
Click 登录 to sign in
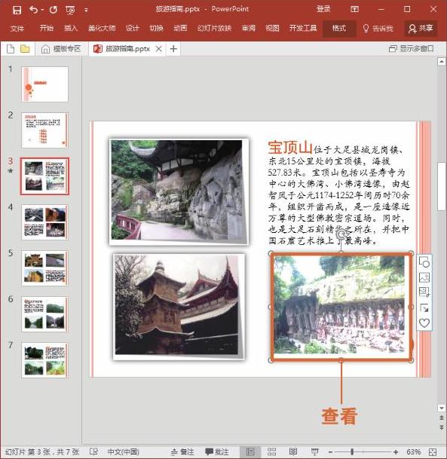(x=323, y=9)
